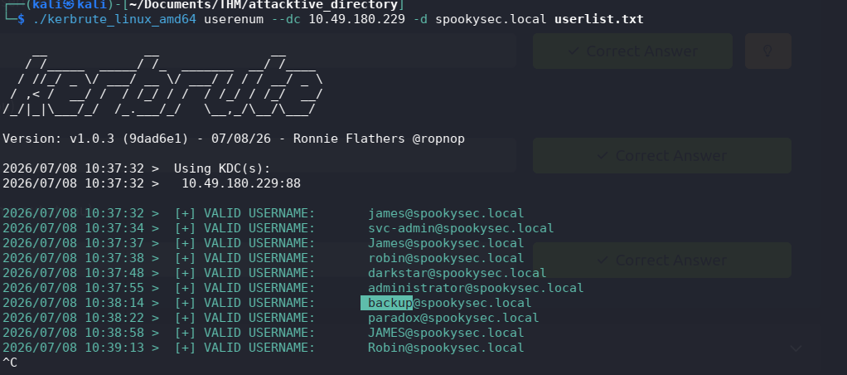This screenshot has height=375, width=847.
Task: Select the Version: v1.0.3 text
Action: click(58, 139)
